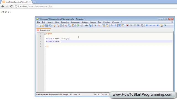Click the 'Ln : 4' status bar entry
The height and width of the screenshot is (99, 177).
pos(97,95)
